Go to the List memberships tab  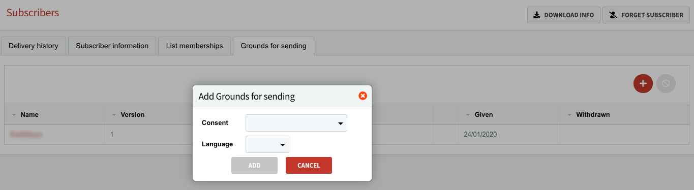194,46
